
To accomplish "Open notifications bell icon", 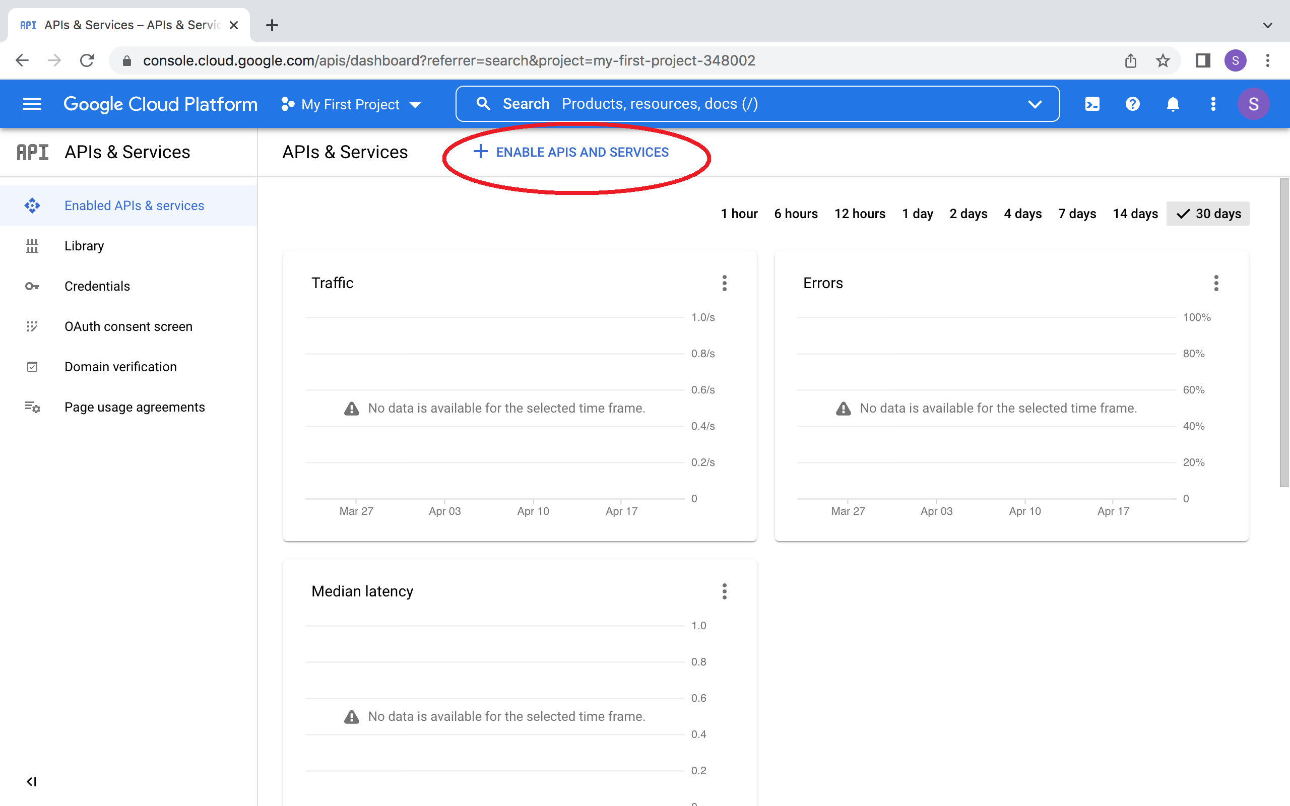I will pyautogui.click(x=1173, y=104).
